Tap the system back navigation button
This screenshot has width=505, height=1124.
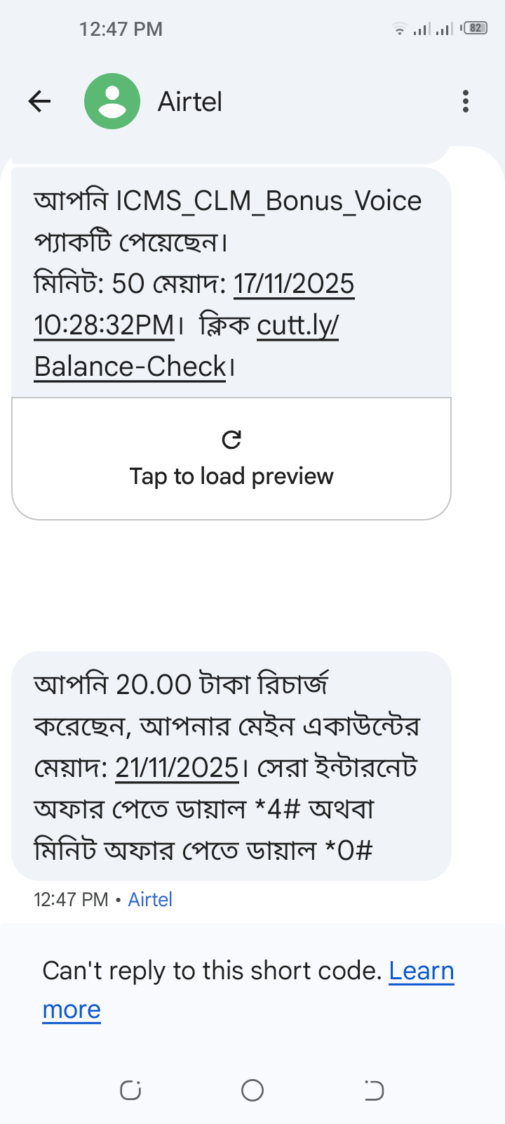pyautogui.click(x=374, y=1090)
